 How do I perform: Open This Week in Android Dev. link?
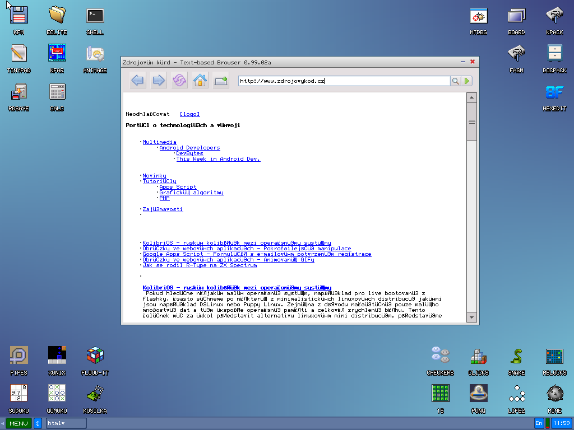click(218, 158)
